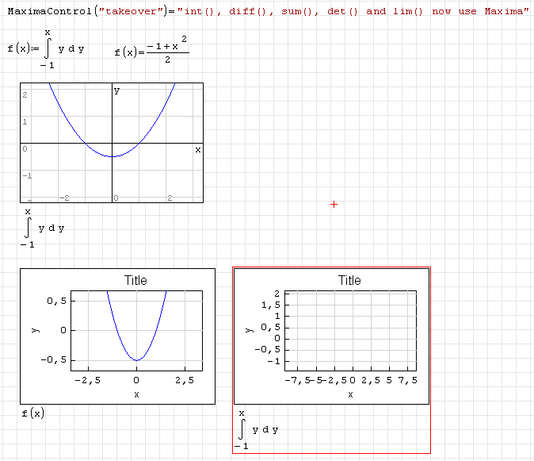Screen dimensions: 534x461
Task: Click the x axis label in top plot
Action: pos(197,149)
